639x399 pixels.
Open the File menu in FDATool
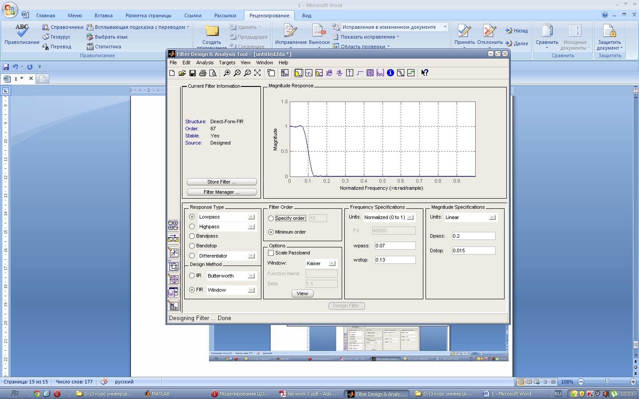173,63
